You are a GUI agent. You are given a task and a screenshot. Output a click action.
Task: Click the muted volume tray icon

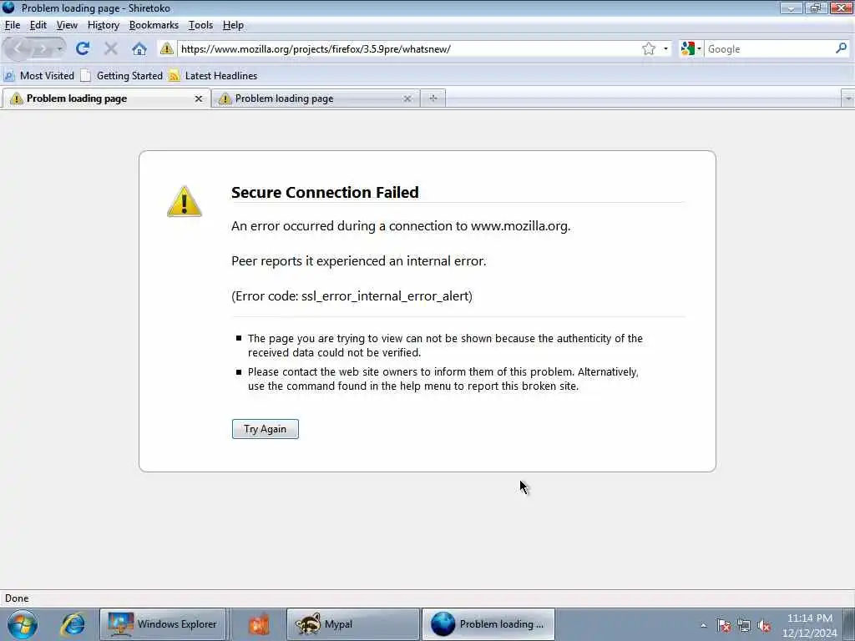[764, 626]
